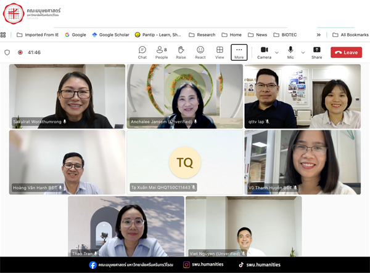
Task: Show more bookmarks with the chevron
Action: click(x=318, y=35)
